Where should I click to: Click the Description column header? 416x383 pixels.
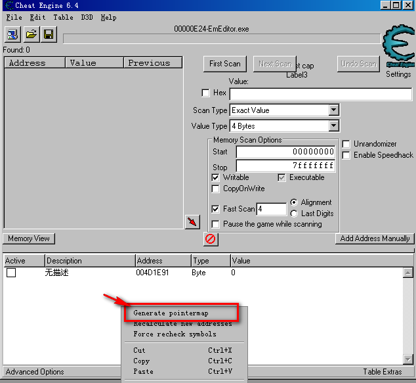90,261
